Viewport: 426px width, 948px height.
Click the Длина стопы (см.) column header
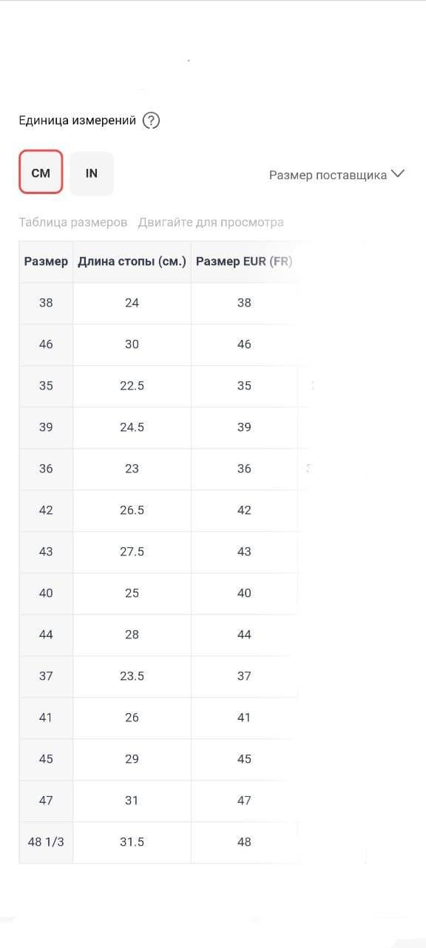coord(132,261)
